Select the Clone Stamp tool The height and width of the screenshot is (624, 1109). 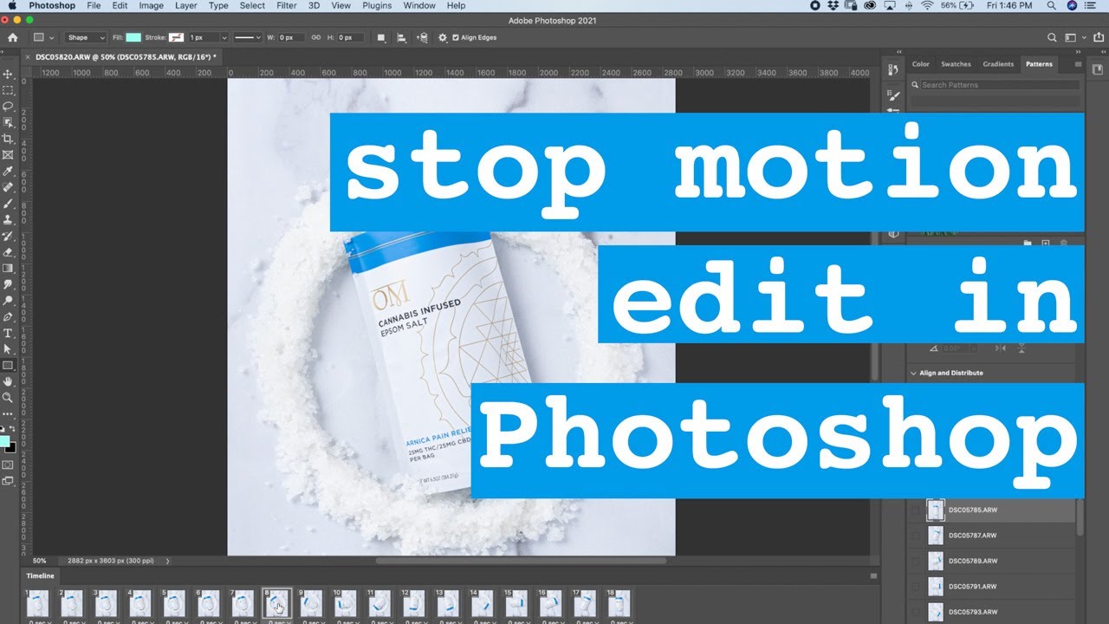click(x=8, y=219)
